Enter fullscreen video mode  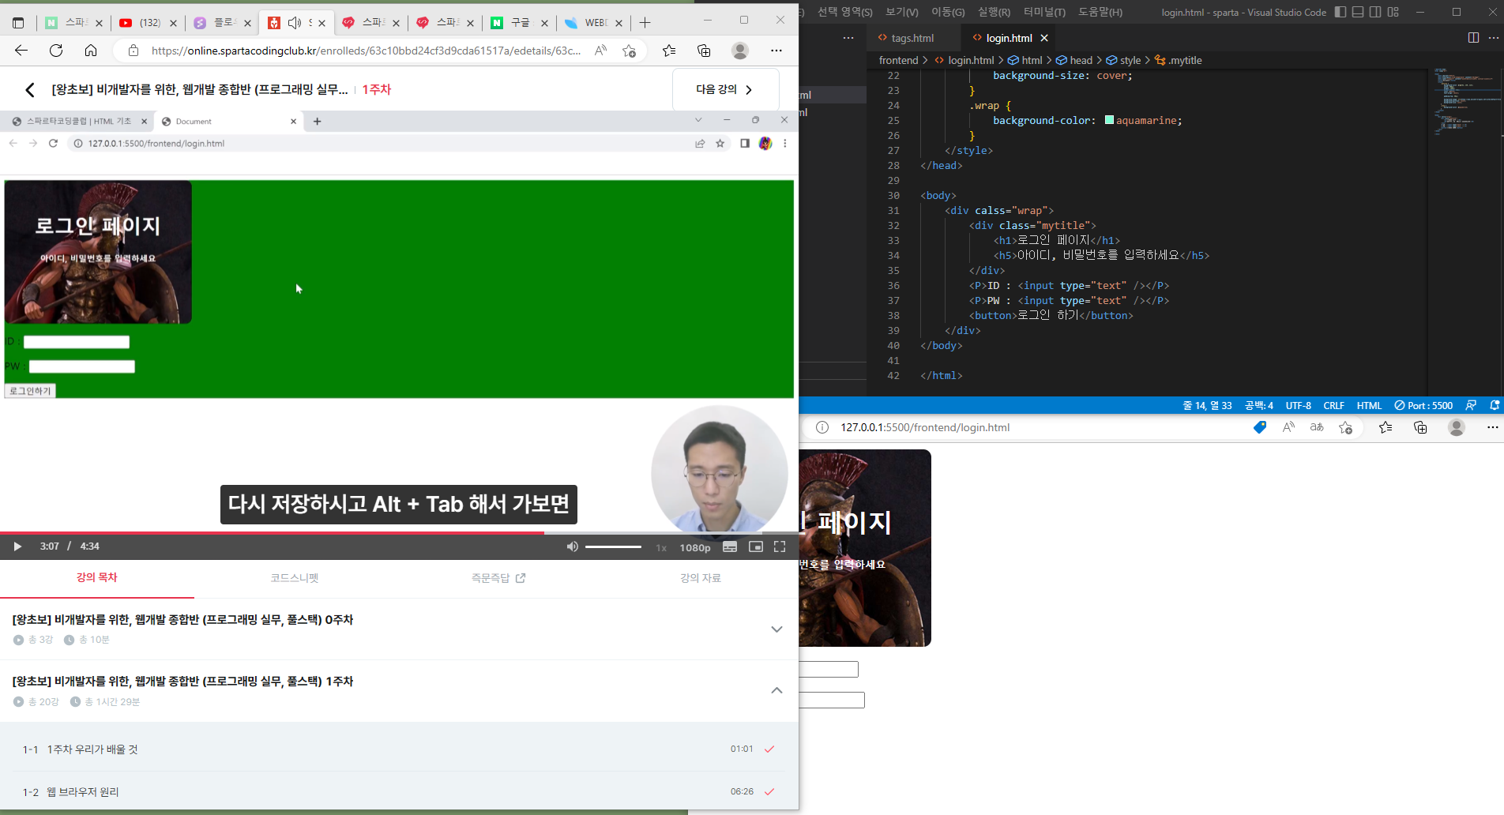click(780, 546)
